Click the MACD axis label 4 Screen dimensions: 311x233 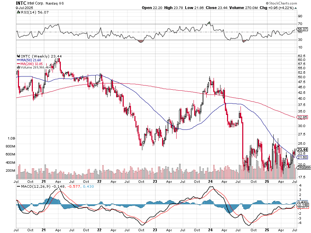[x=300, y=186]
